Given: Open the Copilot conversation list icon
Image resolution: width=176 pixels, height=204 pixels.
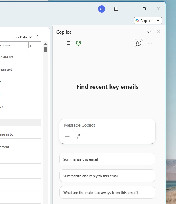Looking at the screenshot, I should 69,43.
